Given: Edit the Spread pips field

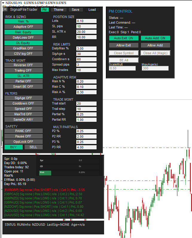Looking at the screenshot, I should [86, 65].
